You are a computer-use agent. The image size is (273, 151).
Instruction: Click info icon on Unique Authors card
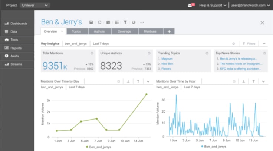click(x=149, y=53)
